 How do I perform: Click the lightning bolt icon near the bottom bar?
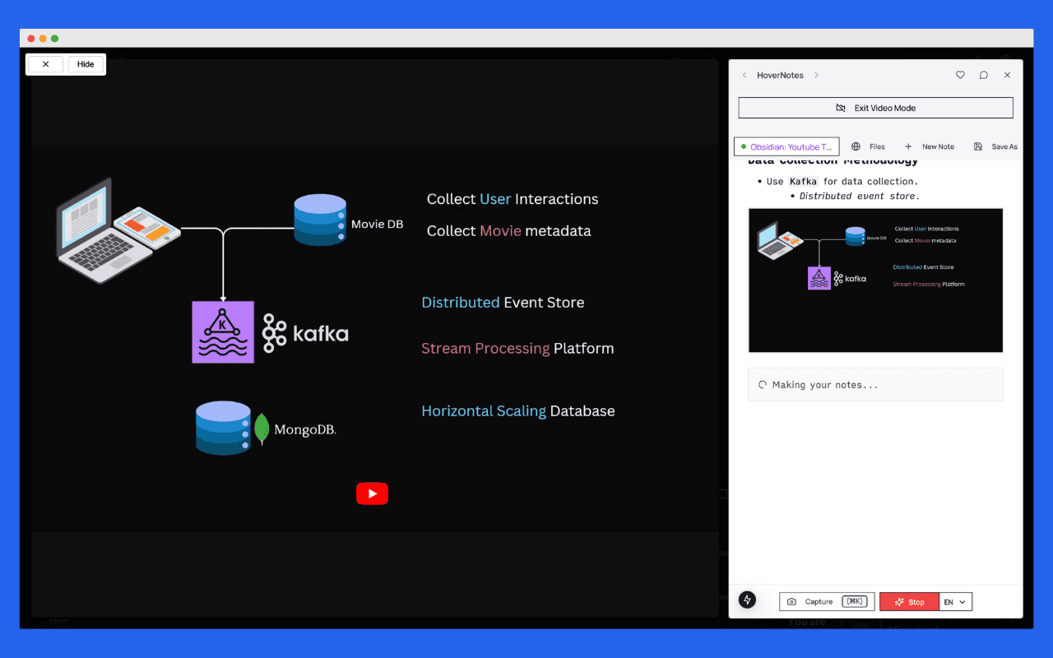tap(747, 600)
